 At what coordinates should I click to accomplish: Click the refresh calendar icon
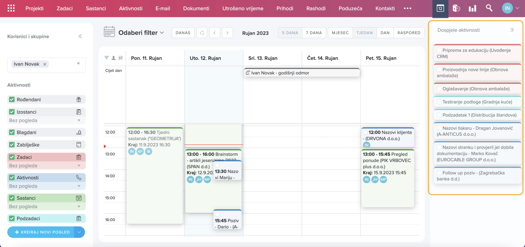[202, 33]
